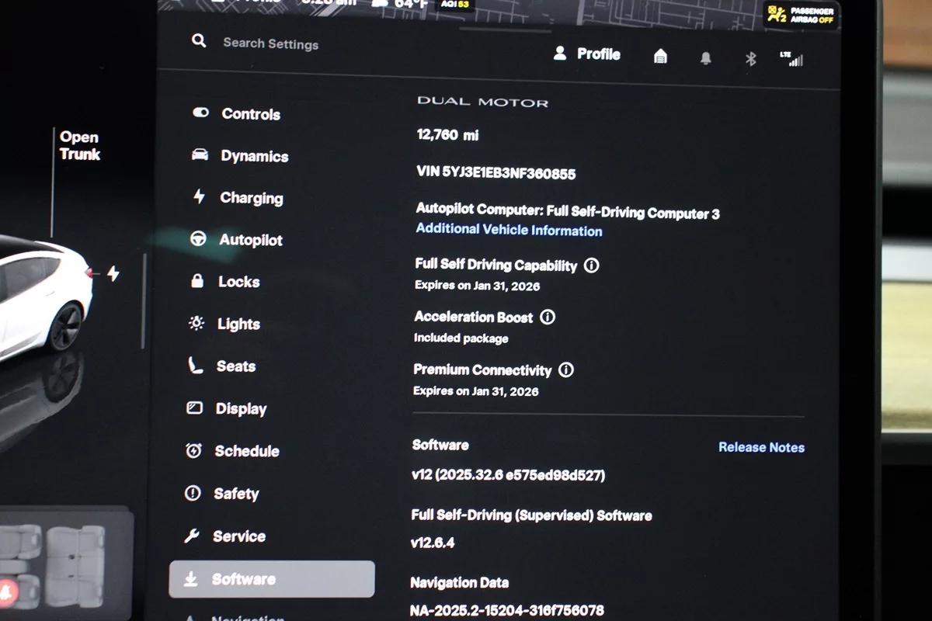Tap Open Trunk on the car

(79, 146)
